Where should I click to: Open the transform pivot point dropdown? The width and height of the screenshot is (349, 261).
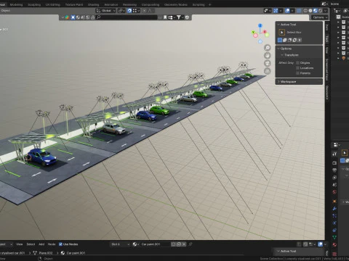(x=121, y=11)
